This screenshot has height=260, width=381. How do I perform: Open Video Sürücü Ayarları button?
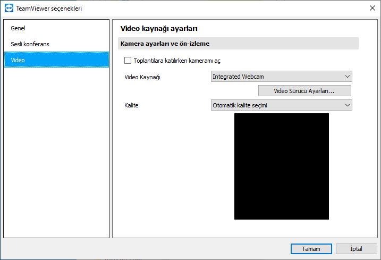click(x=304, y=91)
